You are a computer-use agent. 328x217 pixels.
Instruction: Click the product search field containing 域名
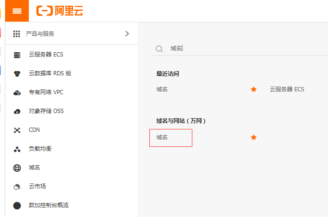point(240,48)
